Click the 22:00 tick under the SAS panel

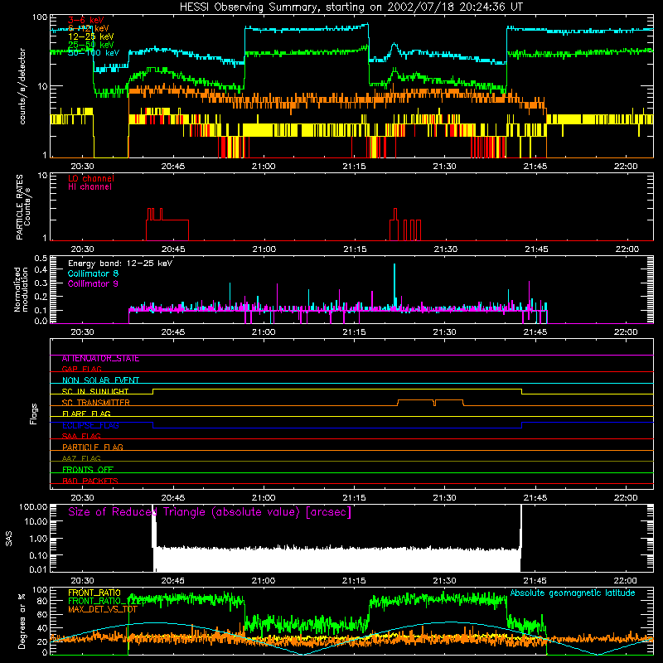coord(626,581)
